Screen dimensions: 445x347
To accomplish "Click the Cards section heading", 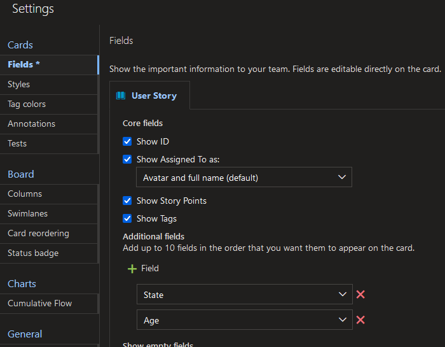I will click(20, 45).
